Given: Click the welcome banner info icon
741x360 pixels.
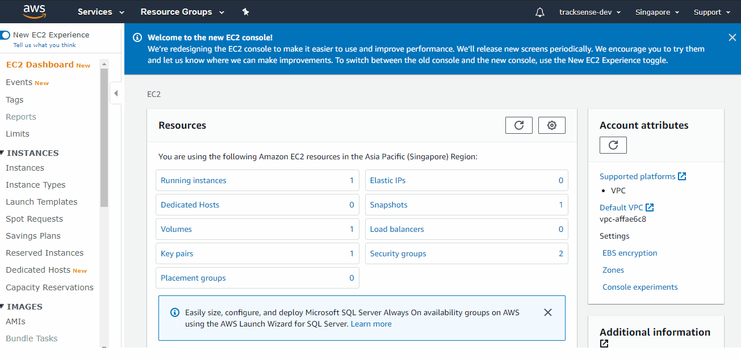Looking at the screenshot, I should [137, 37].
